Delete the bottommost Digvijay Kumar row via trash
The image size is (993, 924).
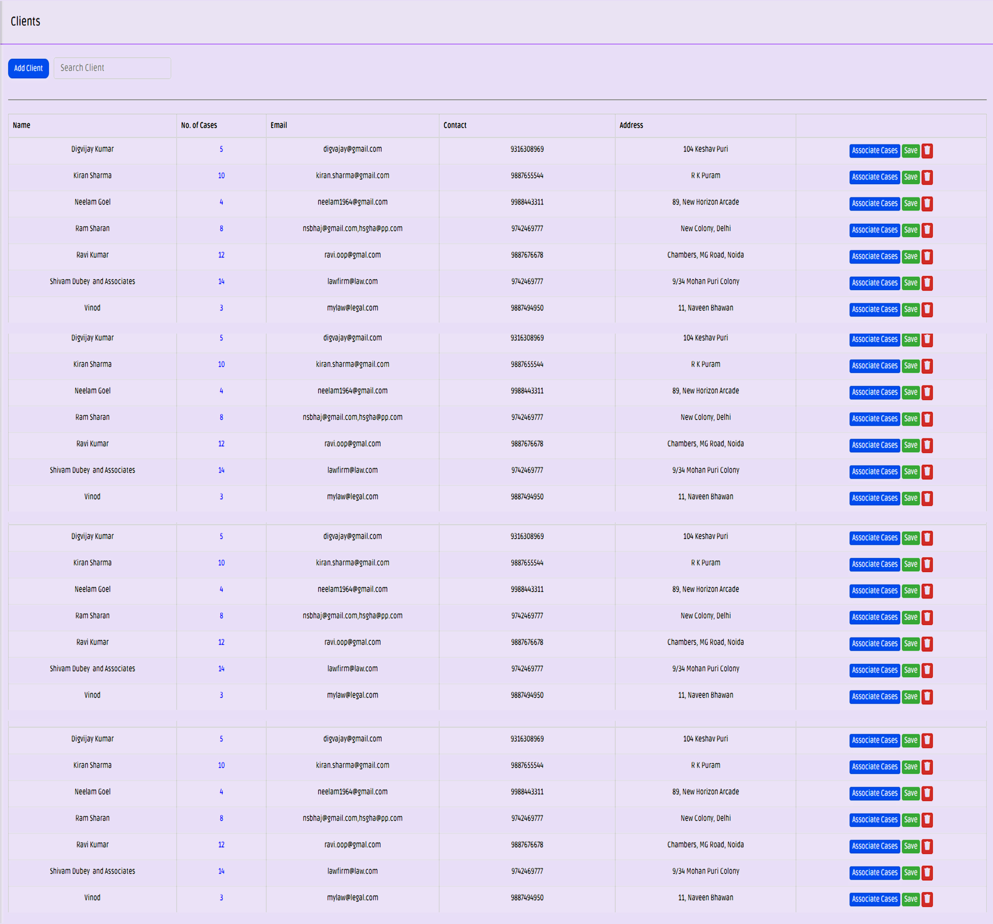pos(927,741)
